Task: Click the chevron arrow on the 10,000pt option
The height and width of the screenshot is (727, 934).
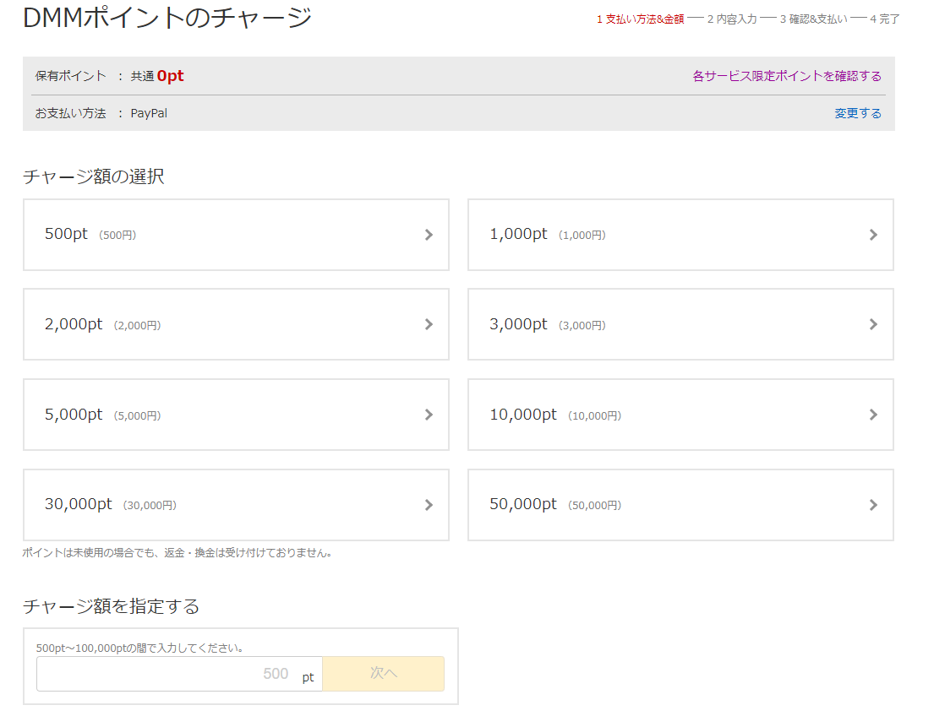Action: pyautogui.click(x=873, y=415)
